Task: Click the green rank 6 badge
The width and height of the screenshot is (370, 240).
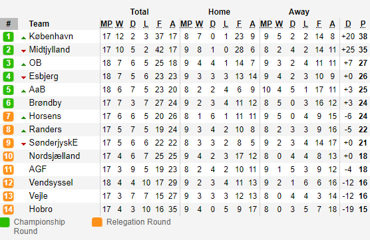Action: (x=8, y=103)
